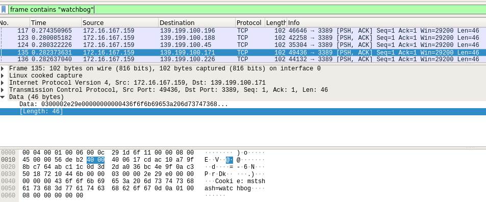Image resolution: width=486 pixels, height=202 pixels.
Task: Sort by the Destination column header
Action: pos(197,22)
